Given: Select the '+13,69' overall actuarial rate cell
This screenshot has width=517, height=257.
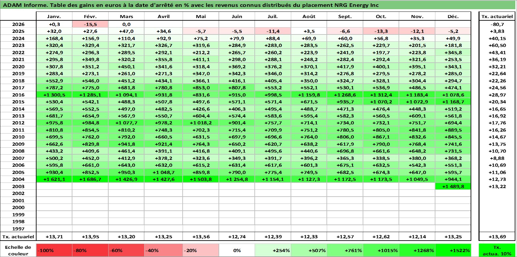Looking at the screenshot, I should click(497, 236).
